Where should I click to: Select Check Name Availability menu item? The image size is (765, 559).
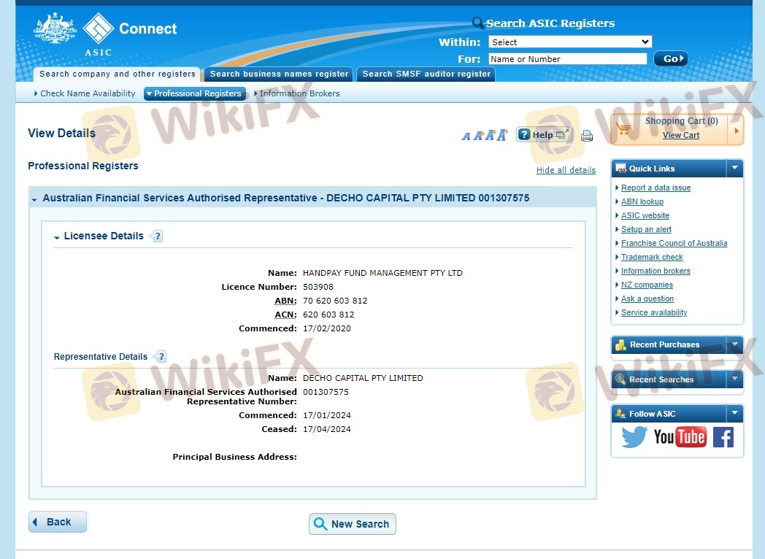click(87, 93)
